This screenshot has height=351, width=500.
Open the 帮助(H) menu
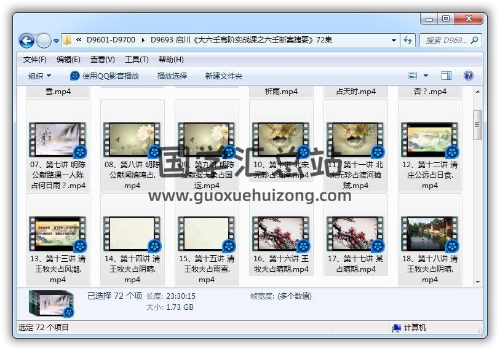click(171, 60)
